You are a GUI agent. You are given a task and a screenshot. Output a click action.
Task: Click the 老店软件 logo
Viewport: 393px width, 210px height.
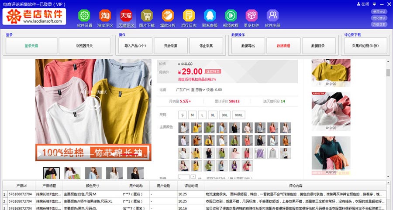click(x=34, y=17)
